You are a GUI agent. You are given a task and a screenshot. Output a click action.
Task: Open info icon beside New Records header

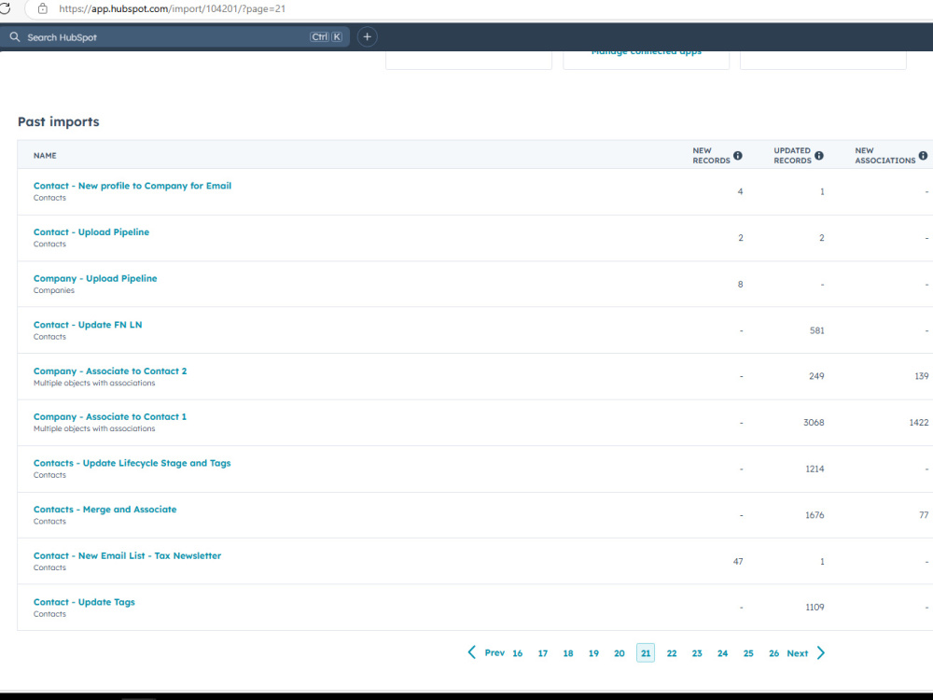tap(738, 155)
